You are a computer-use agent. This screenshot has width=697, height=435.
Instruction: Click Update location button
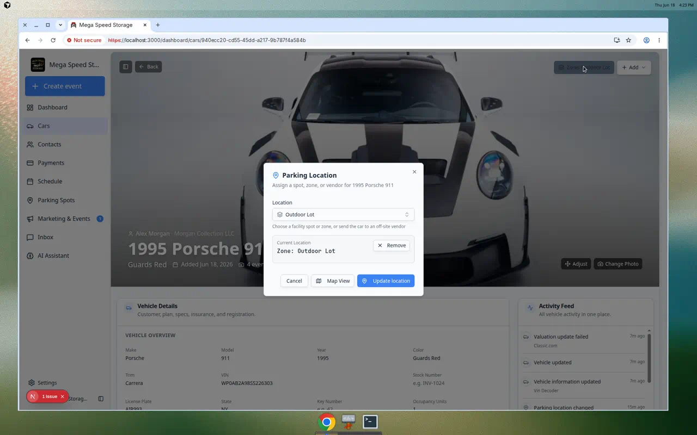[x=386, y=281]
